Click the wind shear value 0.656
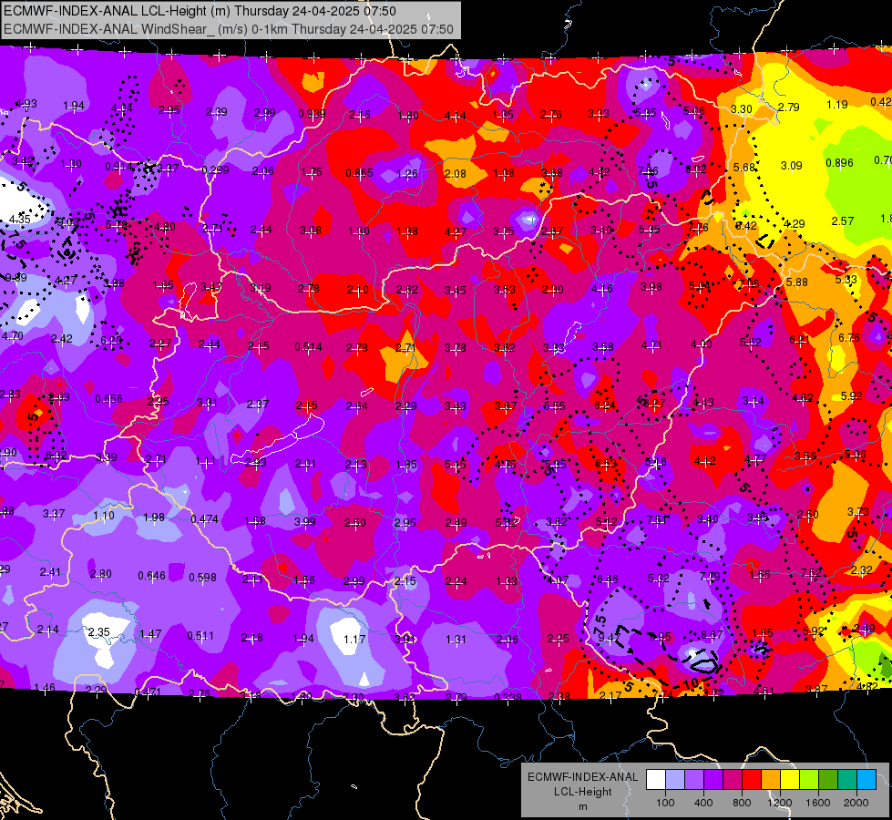This screenshot has height=820, width=892. click(108, 398)
